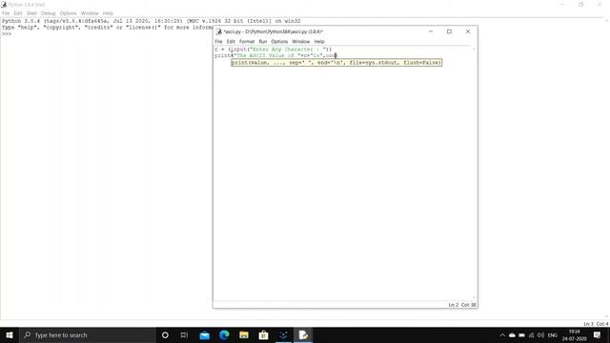Viewport: 610px width, 343px height.
Task: Click Ln 3 Col 4 in shell status bar
Action: coord(596,324)
